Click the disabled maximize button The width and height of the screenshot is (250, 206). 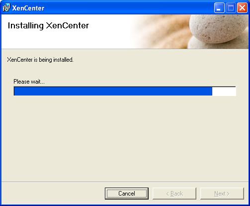click(x=231, y=8)
